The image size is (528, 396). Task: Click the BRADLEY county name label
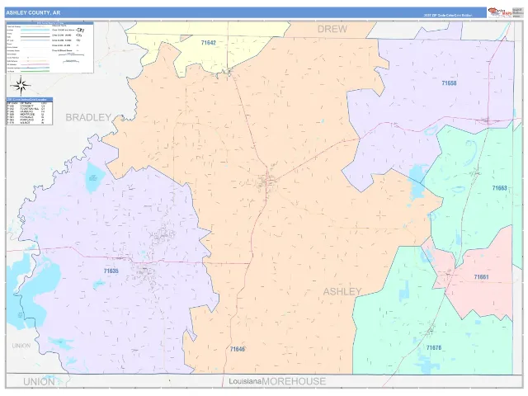pos(88,117)
